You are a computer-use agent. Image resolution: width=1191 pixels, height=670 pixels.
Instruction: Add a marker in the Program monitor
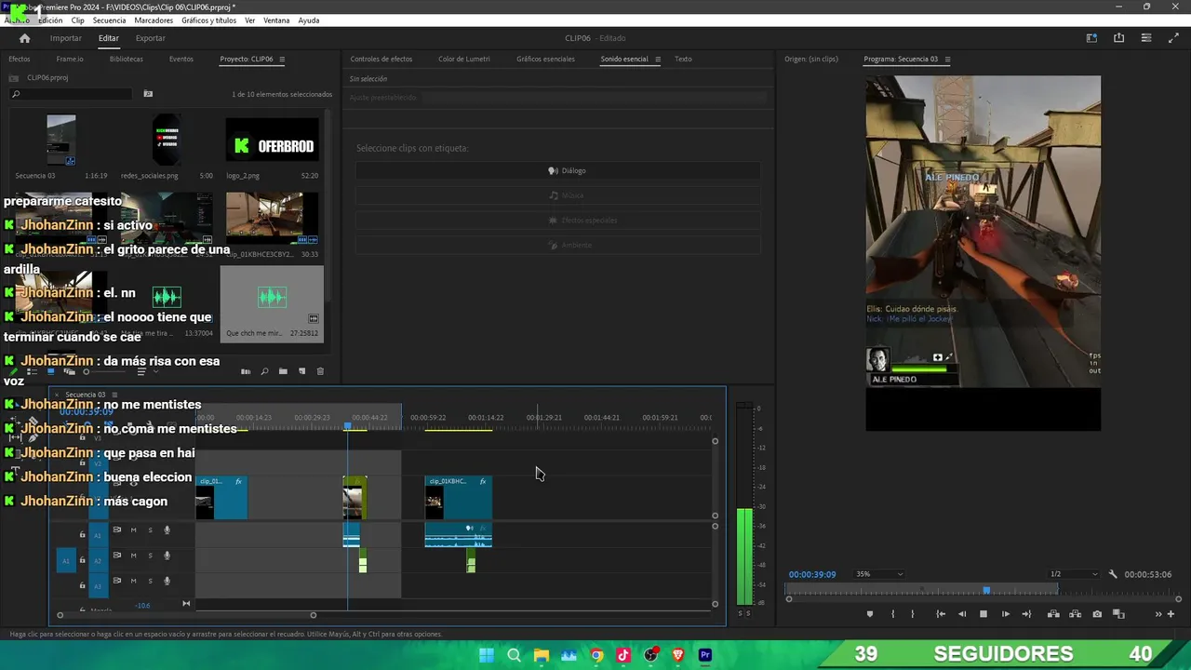[x=870, y=614]
